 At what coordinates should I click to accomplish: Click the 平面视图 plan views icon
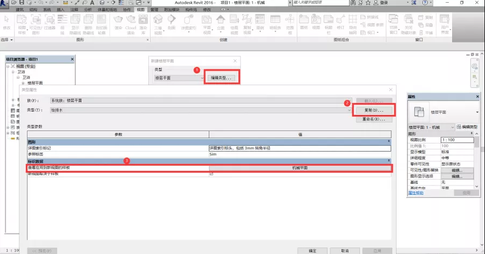(x=207, y=24)
